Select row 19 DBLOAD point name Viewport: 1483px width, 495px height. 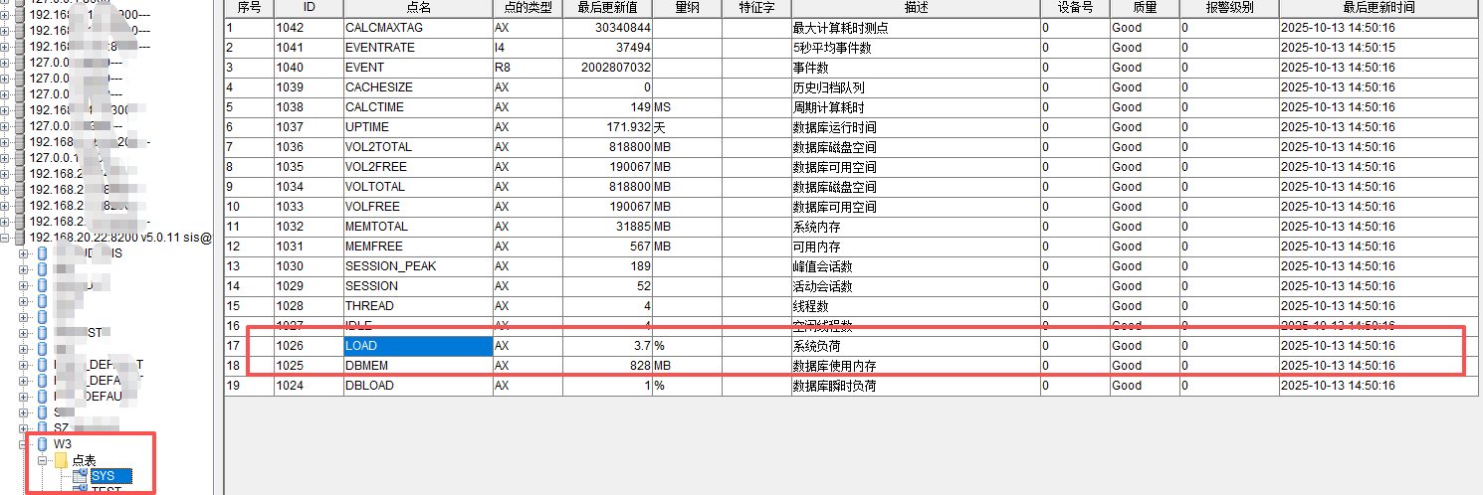coord(417,386)
